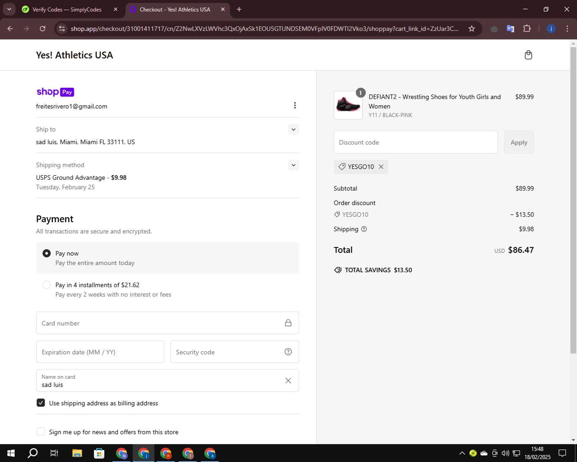Viewport: 577px width, 462px height.
Task: Show hidden system tray icons
Action: (x=462, y=453)
